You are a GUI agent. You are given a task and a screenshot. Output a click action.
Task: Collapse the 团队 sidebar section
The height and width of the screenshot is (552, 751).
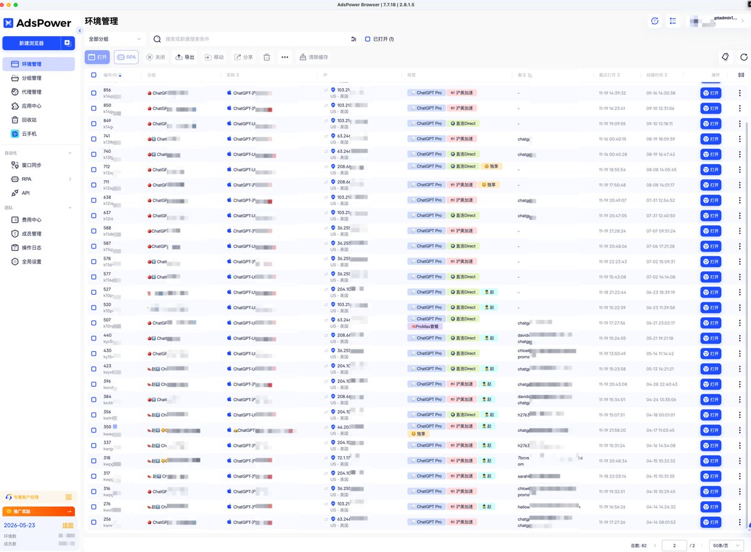click(x=69, y=208)
